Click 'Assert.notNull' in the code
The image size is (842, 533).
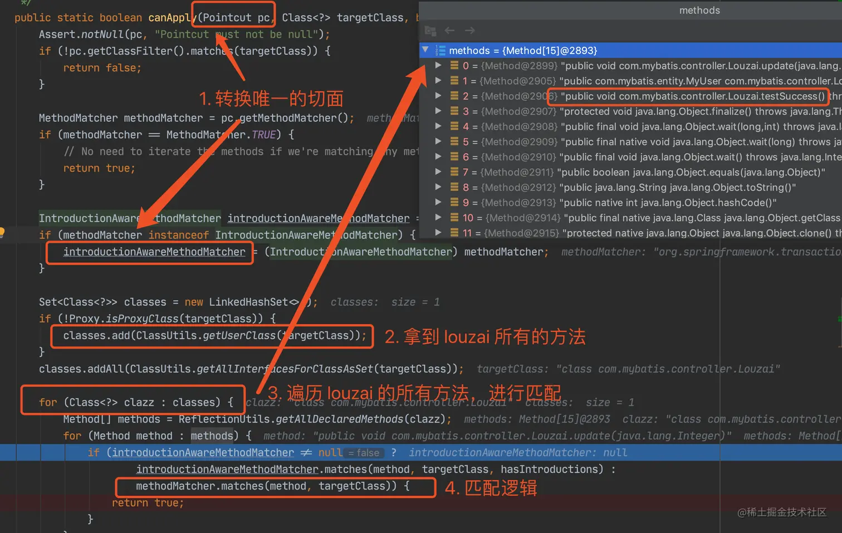point(81,35)
